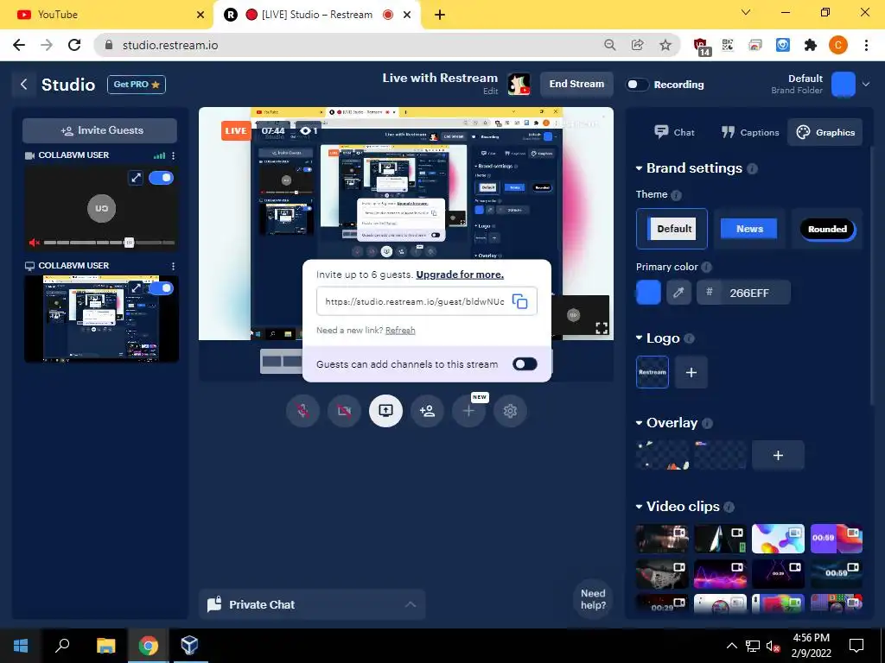Click the Need help button
The height and width of the screenshot is (663, 885).
click(x=593, y=599)
